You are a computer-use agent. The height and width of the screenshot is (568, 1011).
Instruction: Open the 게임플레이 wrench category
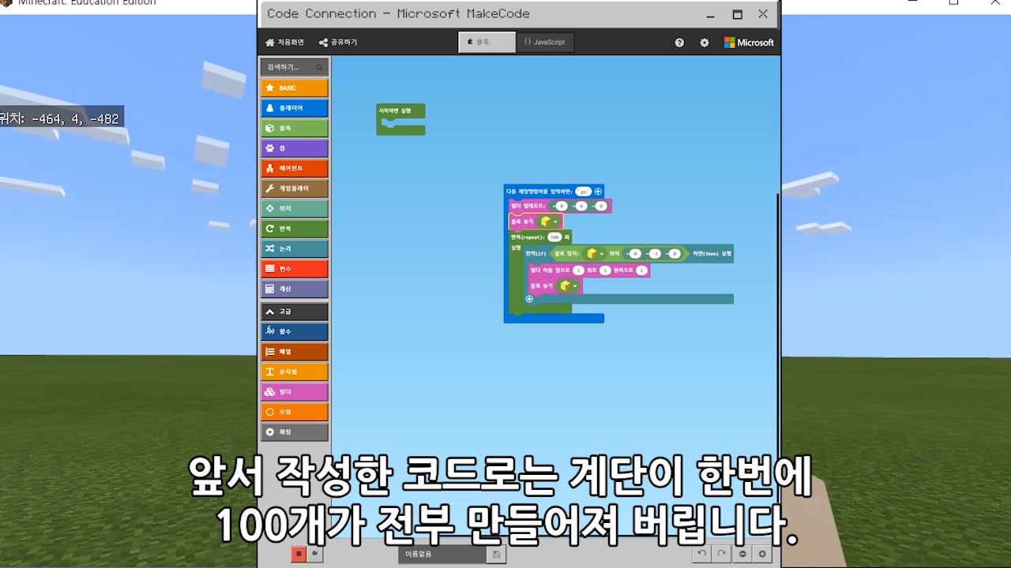[x=294, y=189]
